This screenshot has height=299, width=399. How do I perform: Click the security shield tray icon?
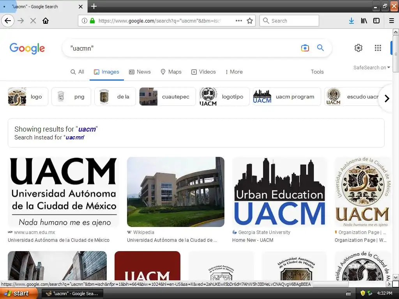click(363, 293)
